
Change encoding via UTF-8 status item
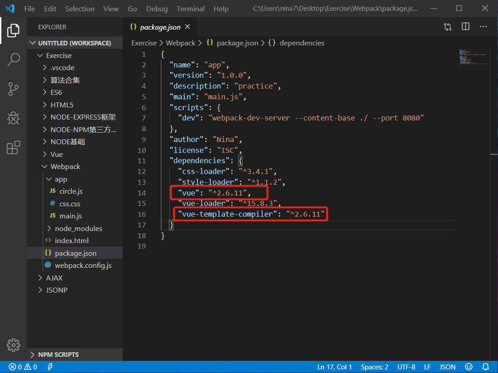coord(406,367)
